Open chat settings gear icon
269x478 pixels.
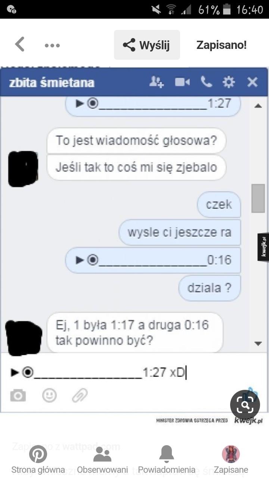point(229,82)
